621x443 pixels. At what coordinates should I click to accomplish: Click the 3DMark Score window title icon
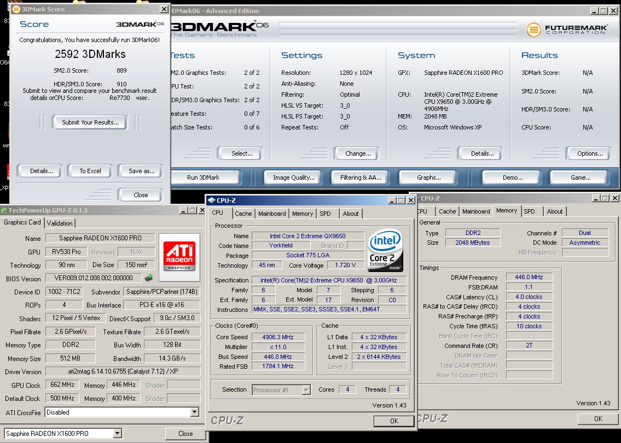click(16, 9)
